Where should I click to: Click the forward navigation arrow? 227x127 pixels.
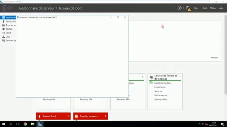tap(10, 8)
